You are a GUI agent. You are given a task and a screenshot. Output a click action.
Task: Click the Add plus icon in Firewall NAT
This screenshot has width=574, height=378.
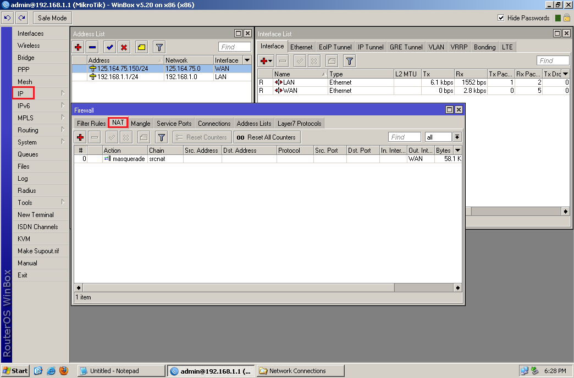coord(80,137)
